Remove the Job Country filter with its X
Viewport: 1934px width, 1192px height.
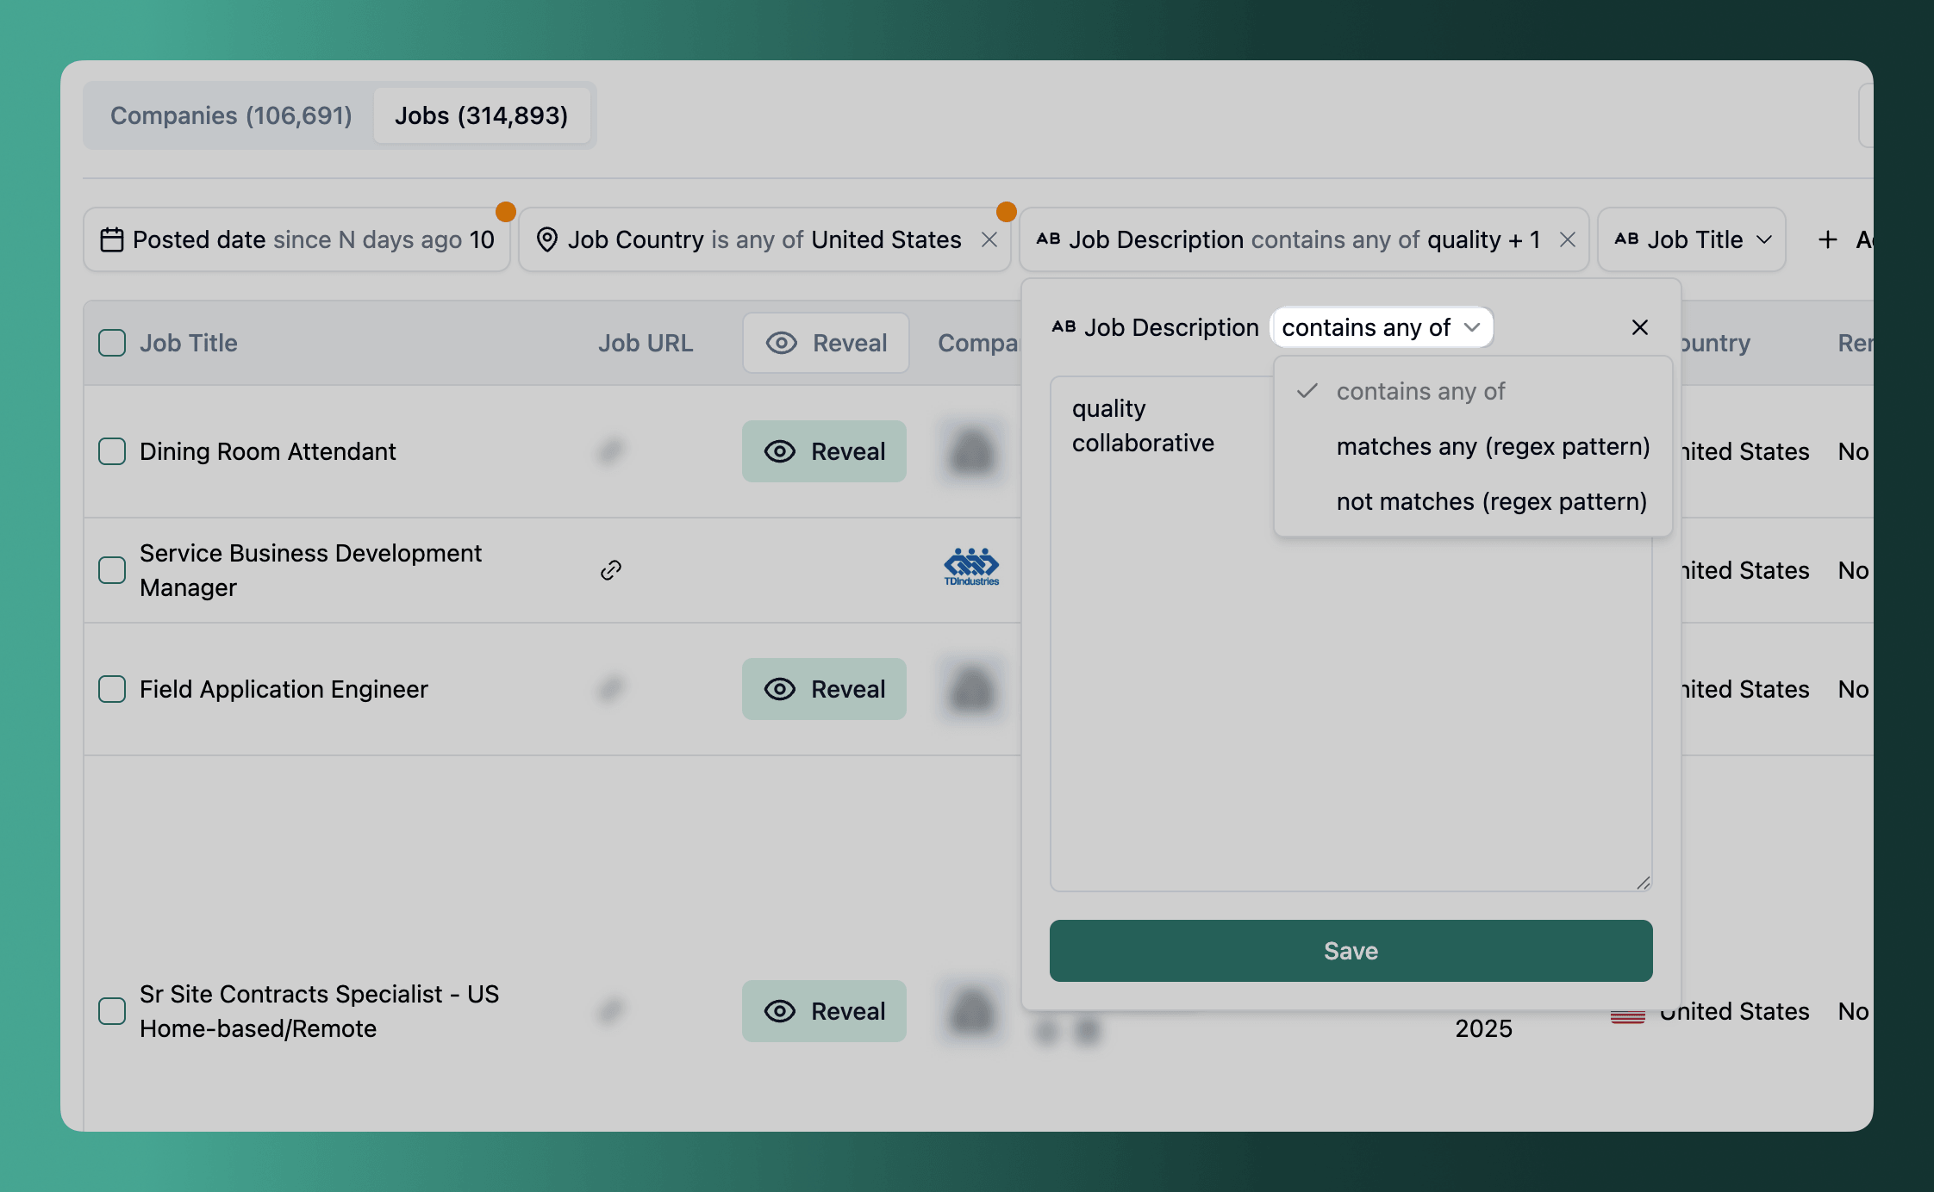[989, 239]
